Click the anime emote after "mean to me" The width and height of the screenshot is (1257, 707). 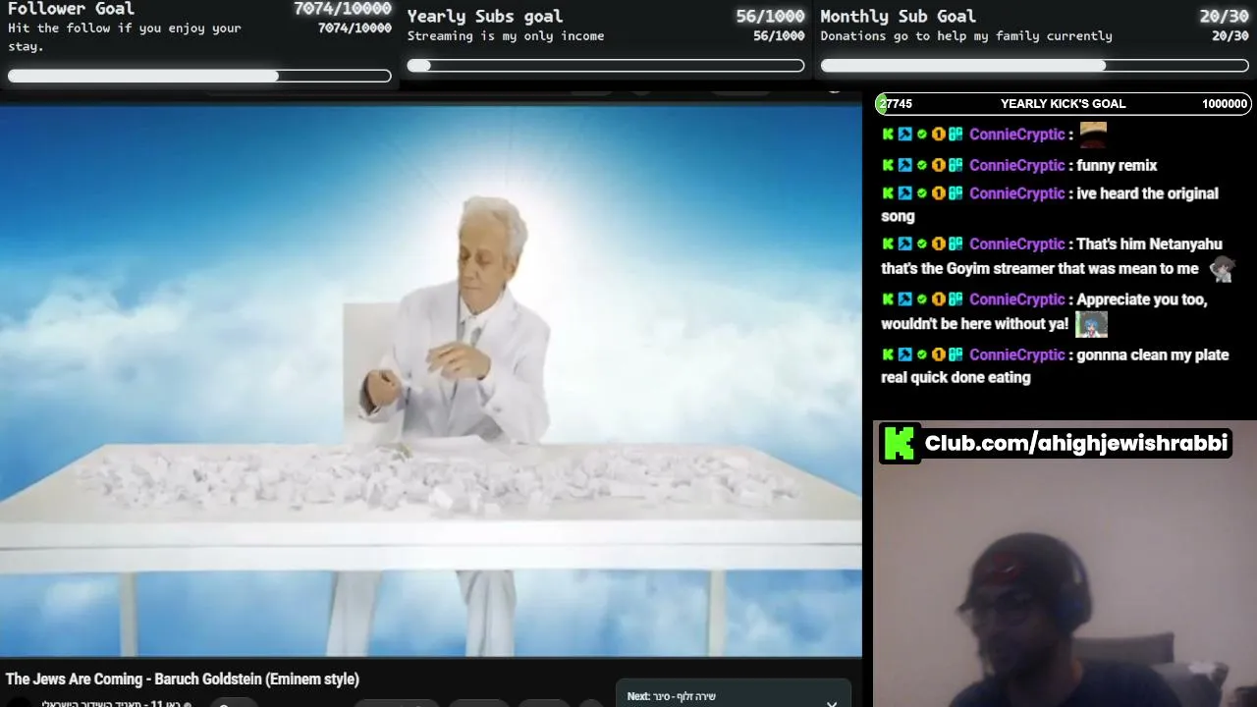point(1222,269)
